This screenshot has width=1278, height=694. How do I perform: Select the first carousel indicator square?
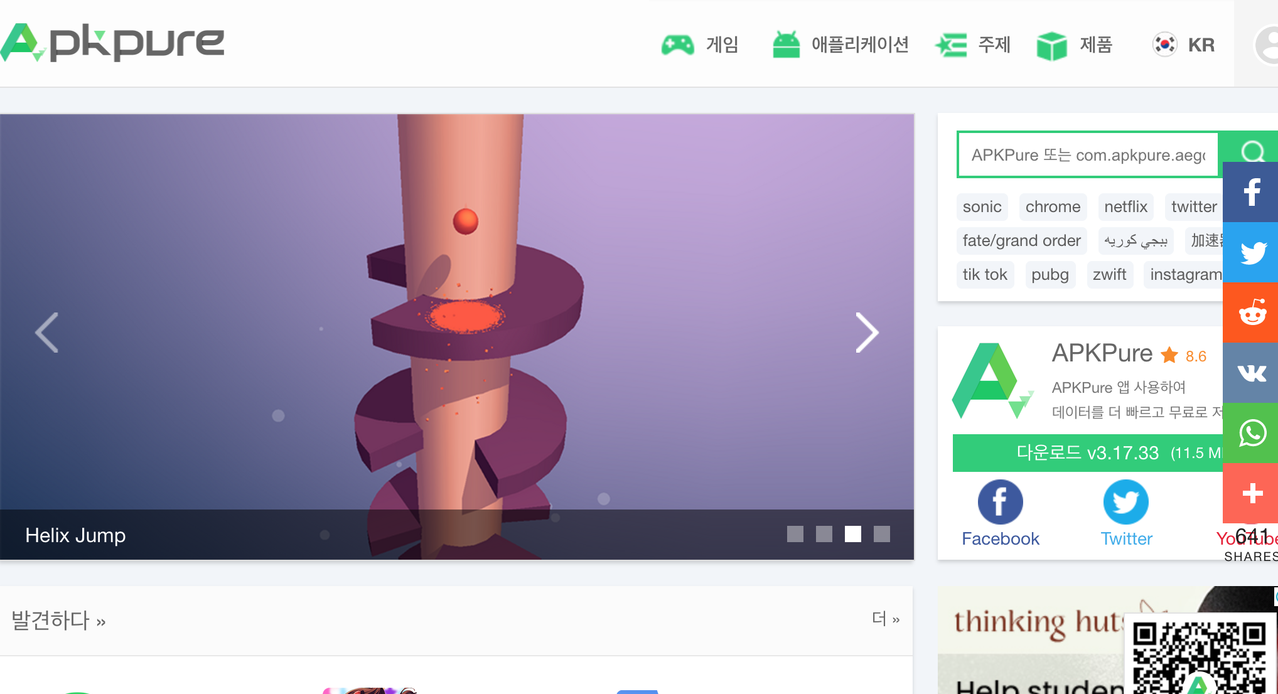tap(795, 534)
